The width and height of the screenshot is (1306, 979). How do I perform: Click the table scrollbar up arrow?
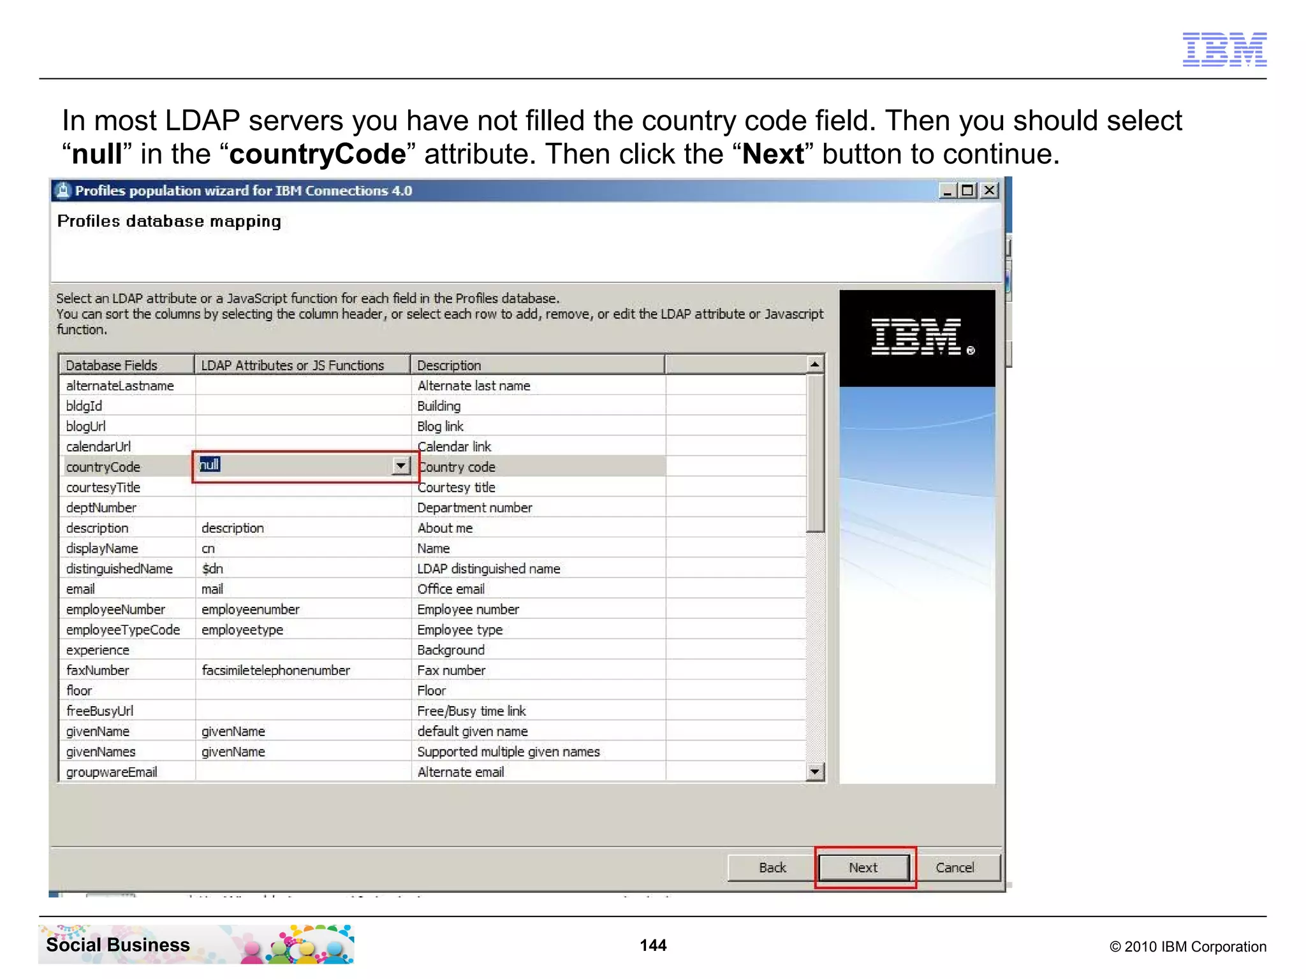pyautogui.click(x=815, y=365)
